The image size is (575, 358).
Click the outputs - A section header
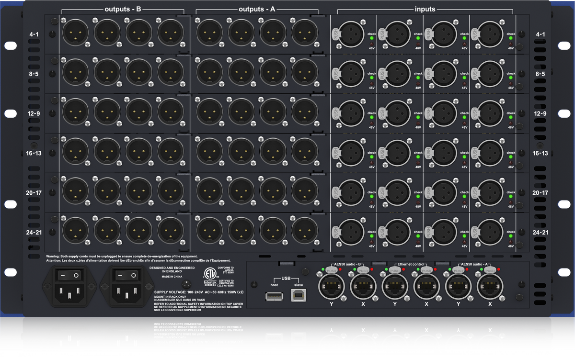259,9
